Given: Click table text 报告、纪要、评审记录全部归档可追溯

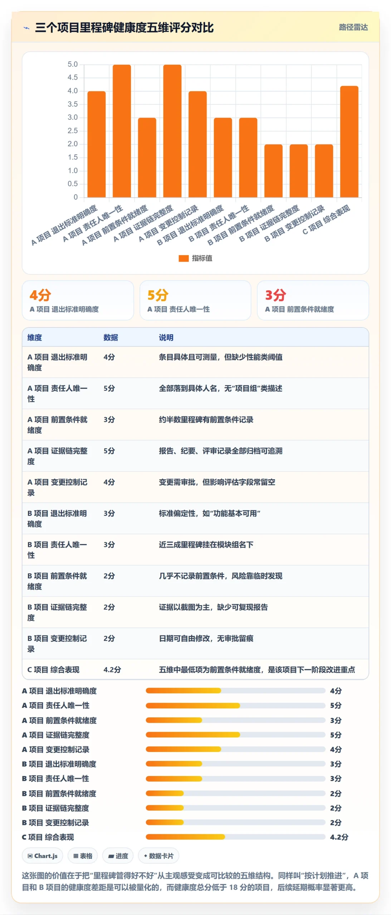Looking at the screenshot, I should (x=221, y=451).
